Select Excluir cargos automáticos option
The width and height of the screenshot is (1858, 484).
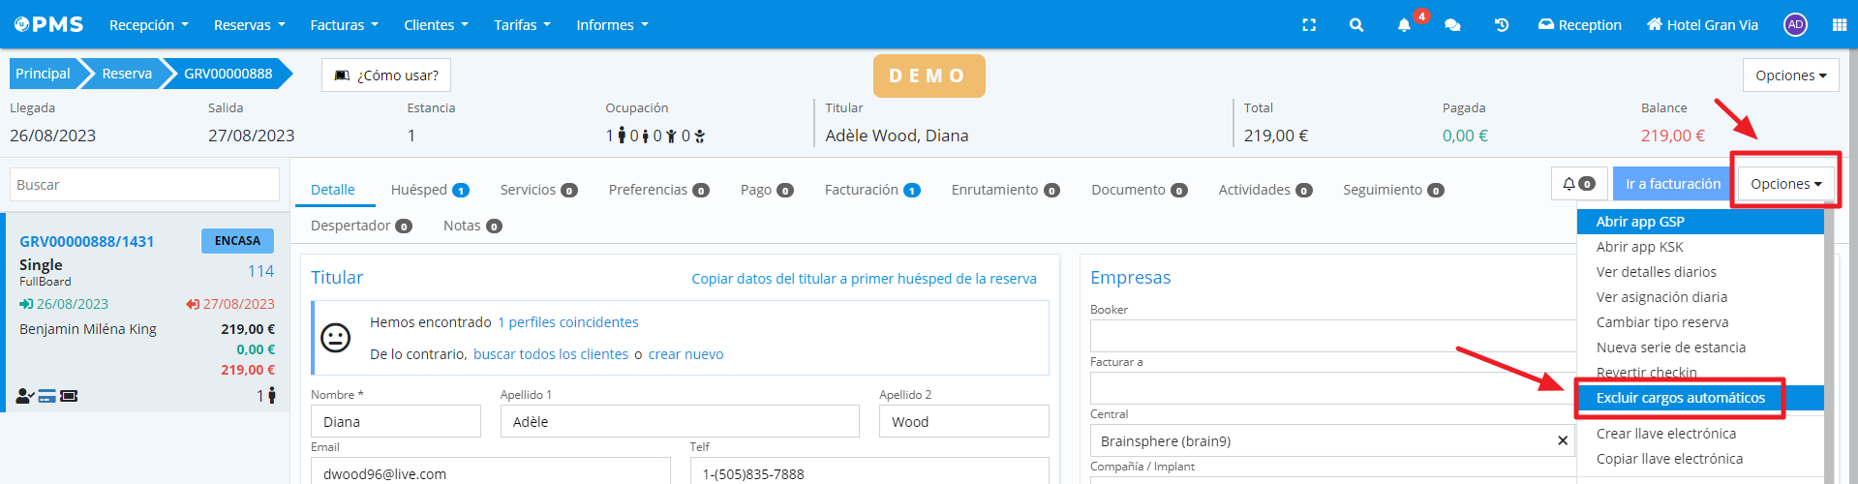click(x=1680, y=398)
